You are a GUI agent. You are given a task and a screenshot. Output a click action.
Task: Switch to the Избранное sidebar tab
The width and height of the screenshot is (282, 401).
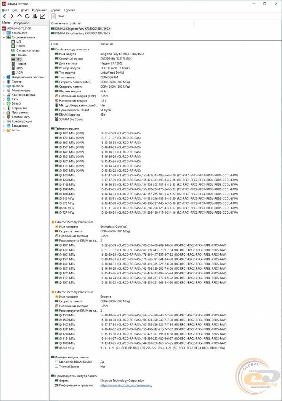pyautogui.click(x=21, y=23)
